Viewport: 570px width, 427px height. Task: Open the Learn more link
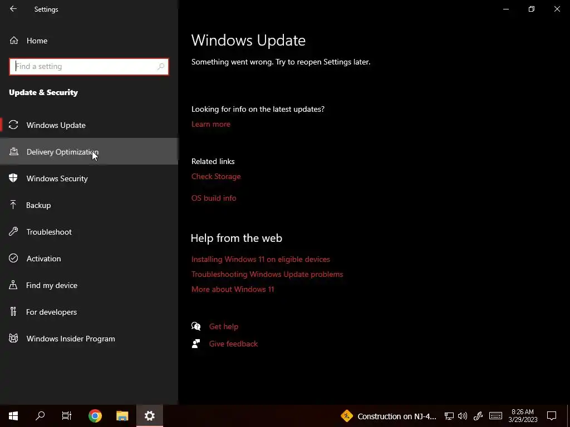(211, 124)
